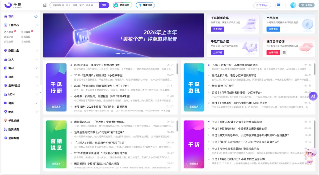Screen dimensions: 319x175
Task: Click the blue 查看指南 button
Action: pos(273,29)
